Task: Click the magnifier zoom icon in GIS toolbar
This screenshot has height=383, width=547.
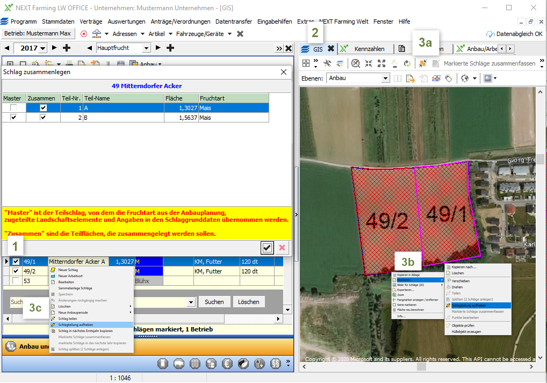Action: point(355,63)
